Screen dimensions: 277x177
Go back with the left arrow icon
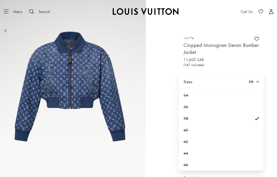pos(6,31)
